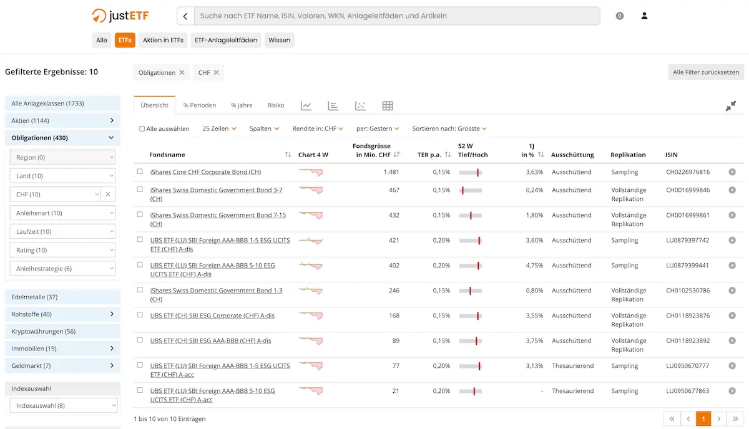This screenshot has height=429, width=749.
Task: Click plus icon for ISIN CH0016999846 row
Action: click(732, 190)
